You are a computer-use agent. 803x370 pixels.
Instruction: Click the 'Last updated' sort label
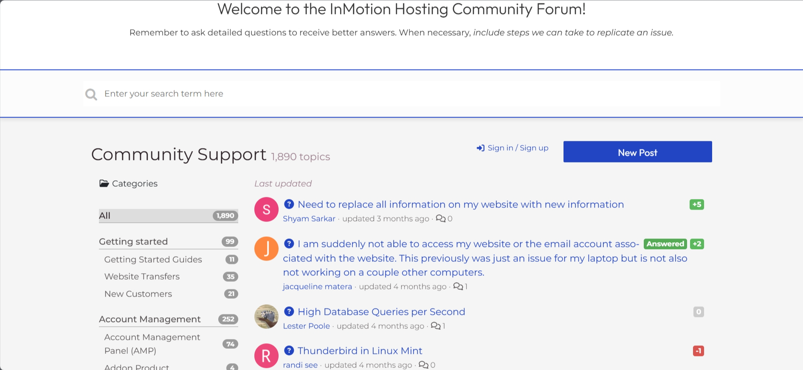[x=283, y=183]
